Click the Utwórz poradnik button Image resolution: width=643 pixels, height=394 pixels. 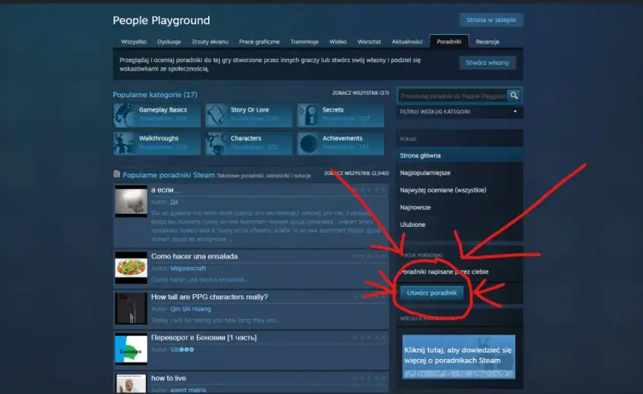431,293
